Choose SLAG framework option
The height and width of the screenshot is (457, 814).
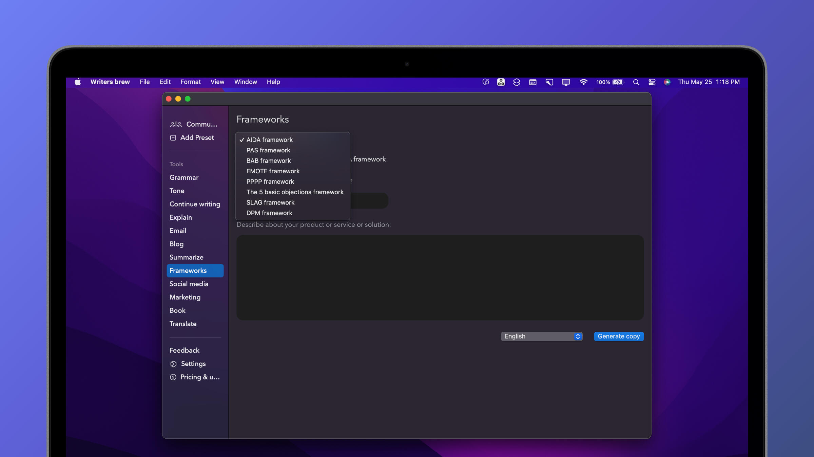click(292, 203)
